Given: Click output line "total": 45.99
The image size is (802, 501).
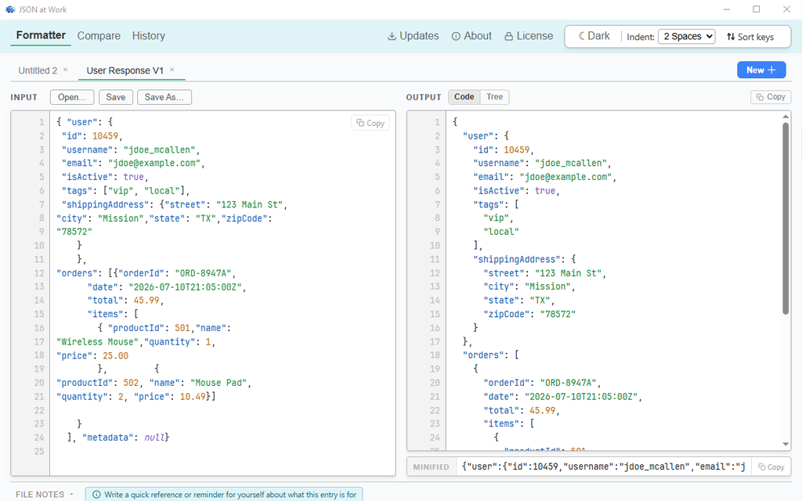Looking at the screenshot, I should pyautogui.click(x=521, y=410).
